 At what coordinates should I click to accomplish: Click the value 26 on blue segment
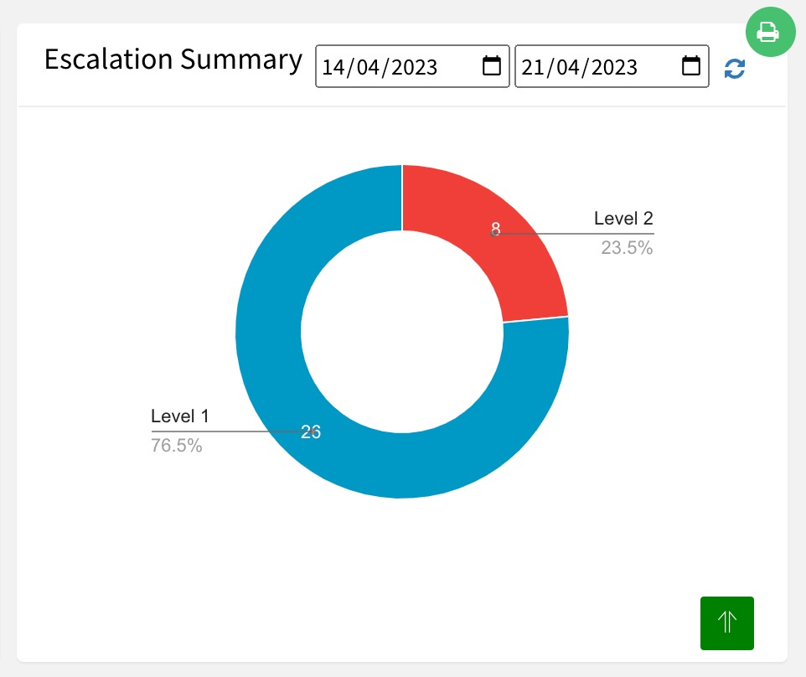pos(311,432)
